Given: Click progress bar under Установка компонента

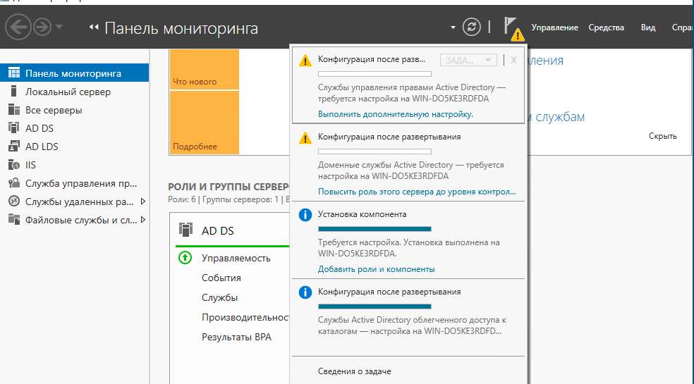Looking at the screenshot, I should [x=375, y=229].
